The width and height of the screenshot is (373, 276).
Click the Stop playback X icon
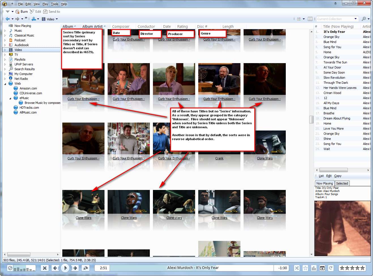44,268
